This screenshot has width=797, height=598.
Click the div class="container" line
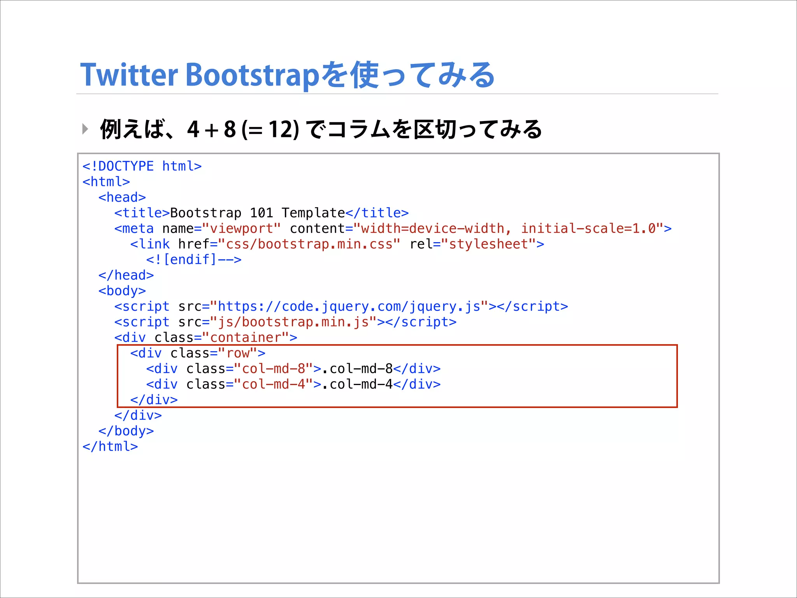206,338
